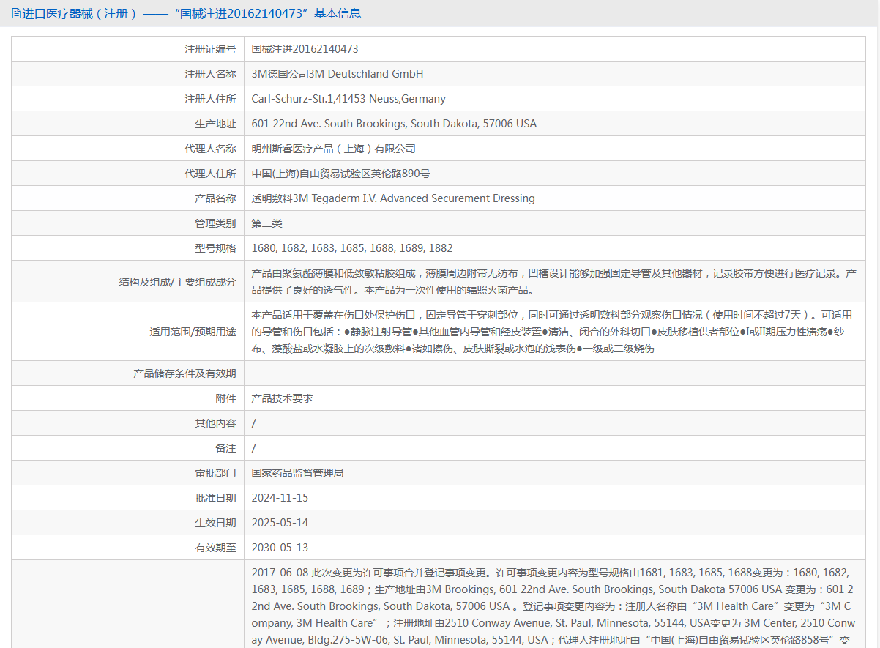Select the effective date 2025-05-14

280,523
